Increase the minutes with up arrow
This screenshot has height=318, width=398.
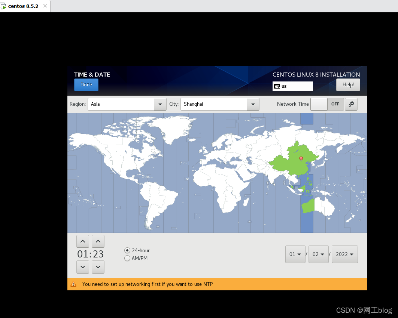tap(98, 241)
